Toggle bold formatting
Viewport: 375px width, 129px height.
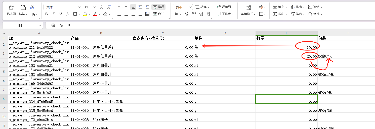[x=47, y=14]
